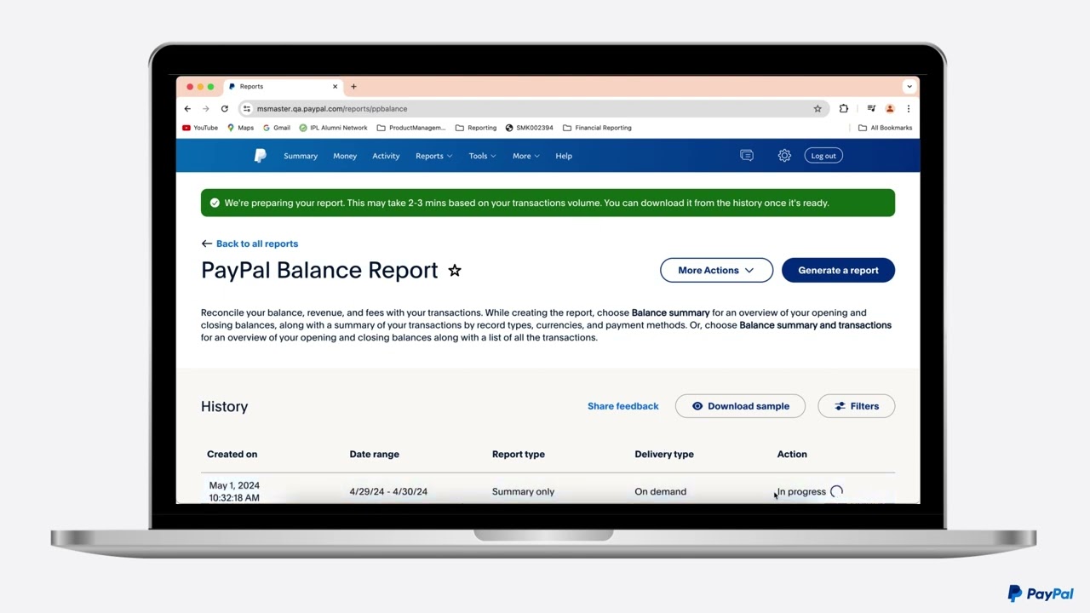The image size is (1090, 613).
Task: Bookmark this page using the address bar star
Action: click(817, 109)
